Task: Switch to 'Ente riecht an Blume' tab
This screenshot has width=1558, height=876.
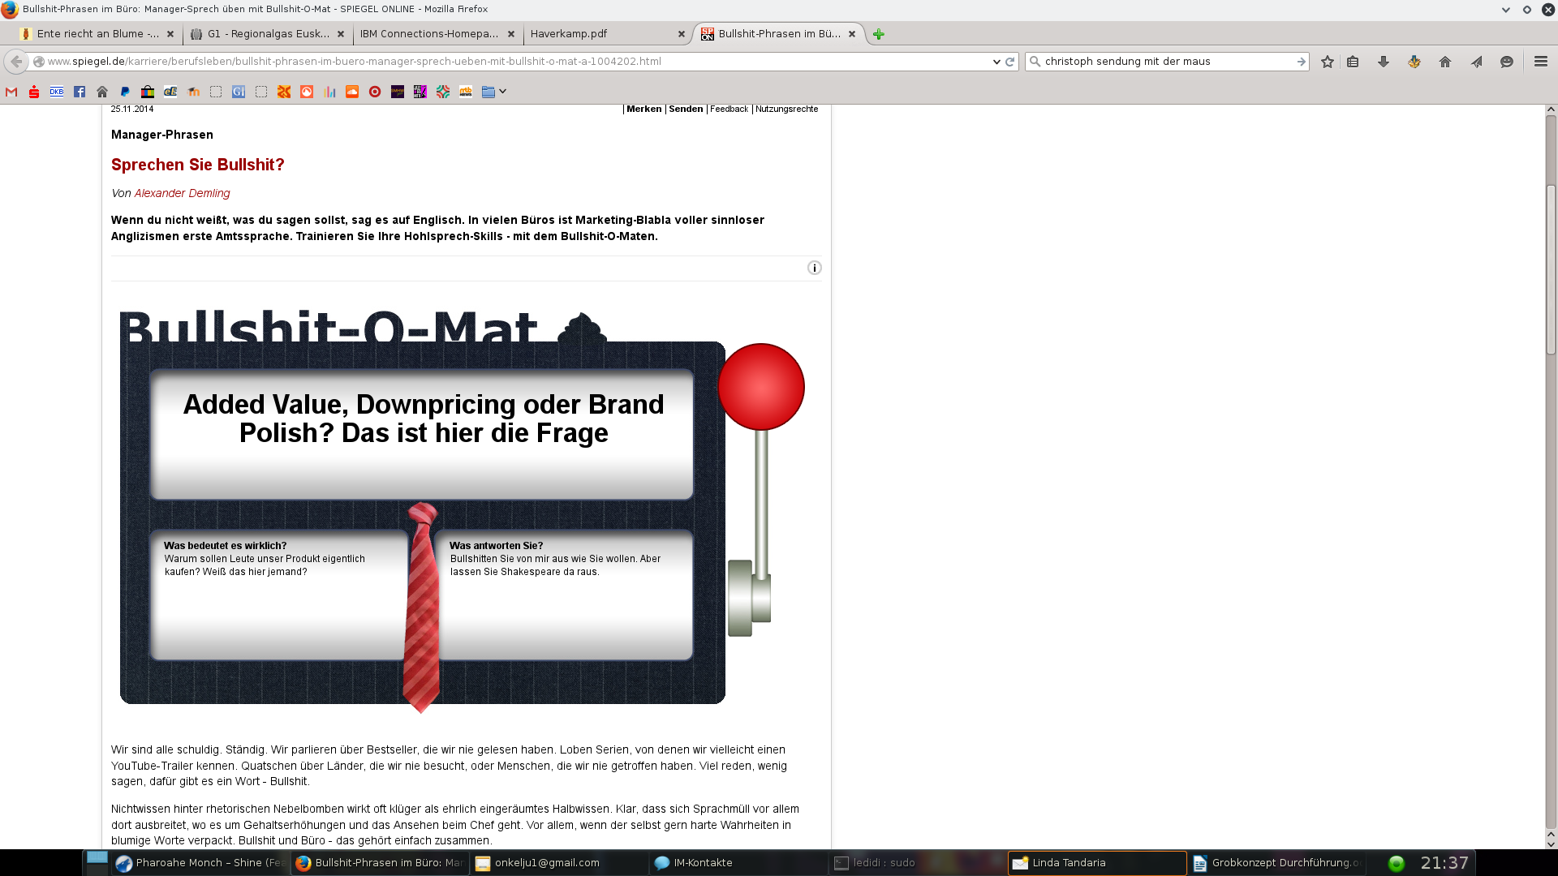Action: (x=97, y=34)
